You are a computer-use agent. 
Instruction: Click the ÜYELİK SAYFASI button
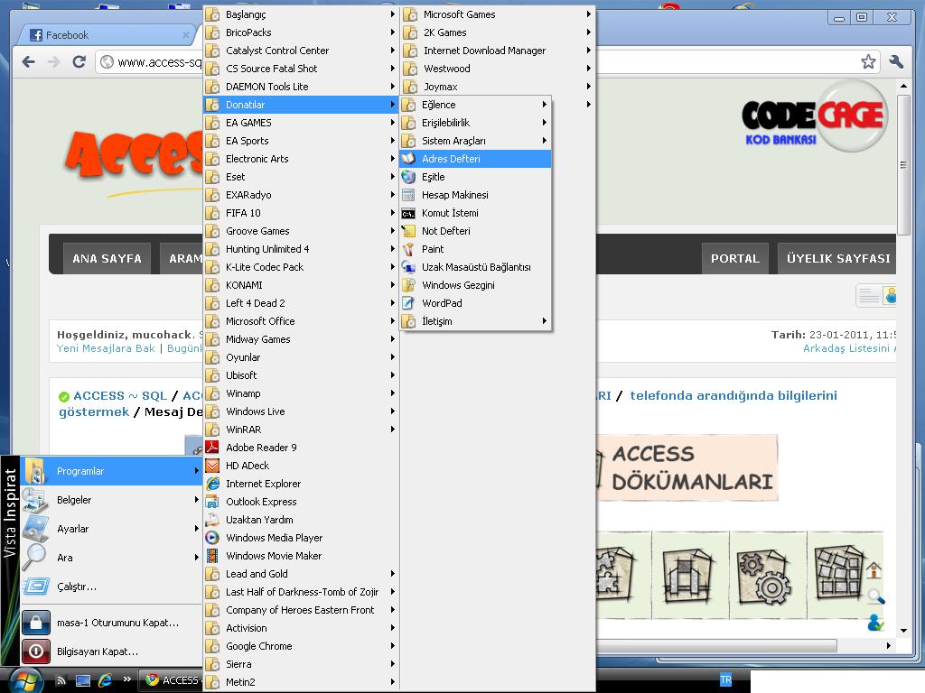click(837, 258)
